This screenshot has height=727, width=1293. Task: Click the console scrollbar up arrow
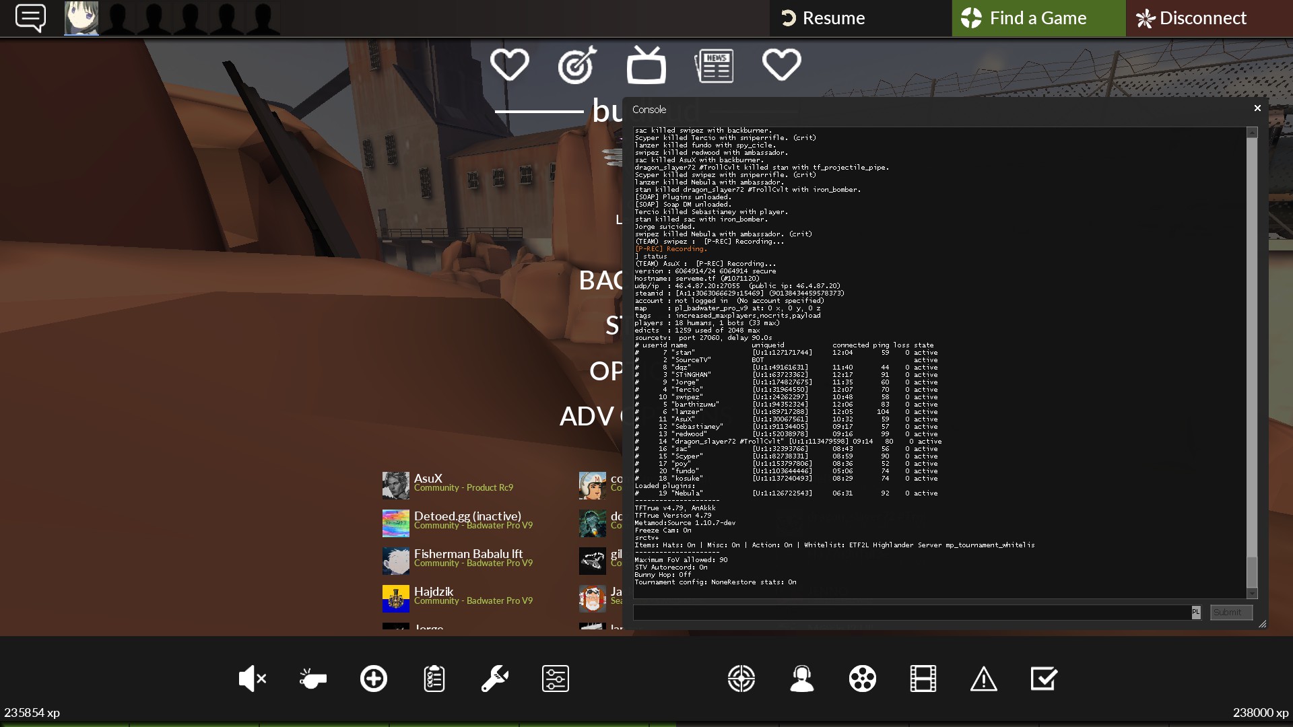pos(1252,133)
